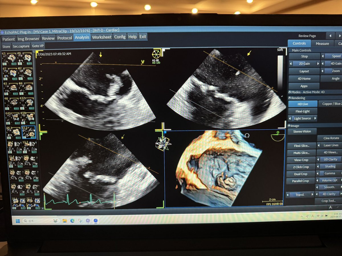Adjust the Shading slider

(331, 166)
